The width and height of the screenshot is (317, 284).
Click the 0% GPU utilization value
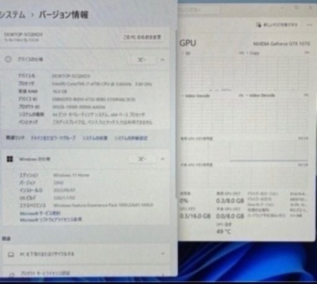184,200
